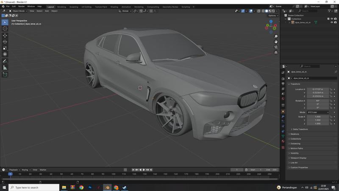Open the Physics properties tab

click(x=283, y=126)
